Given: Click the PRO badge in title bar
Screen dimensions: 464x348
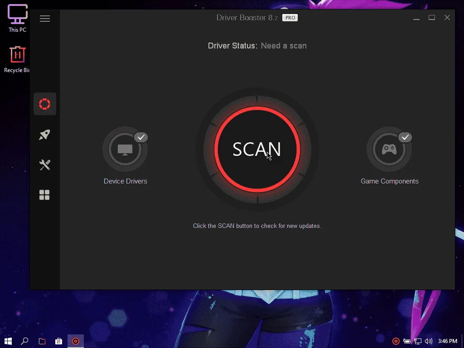Looking at the screenshot, I should tap(290, 18).
